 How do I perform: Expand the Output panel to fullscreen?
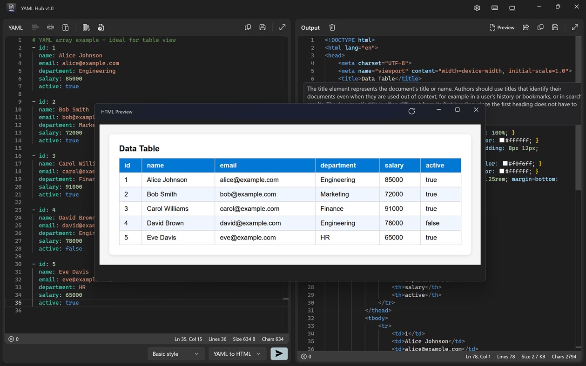tap(575, 27)
